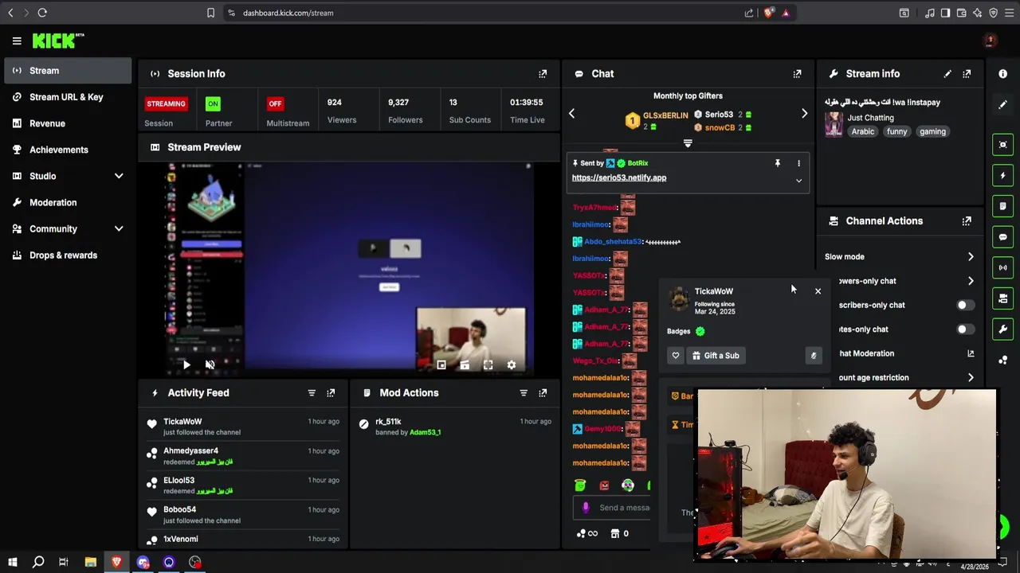Open Windows Start menu

pos(11,562)
